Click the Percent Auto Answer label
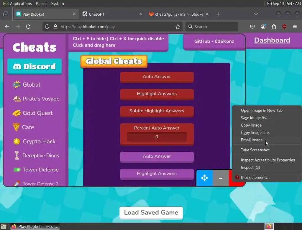Screen dimensions: 302x230 [157, 128]
